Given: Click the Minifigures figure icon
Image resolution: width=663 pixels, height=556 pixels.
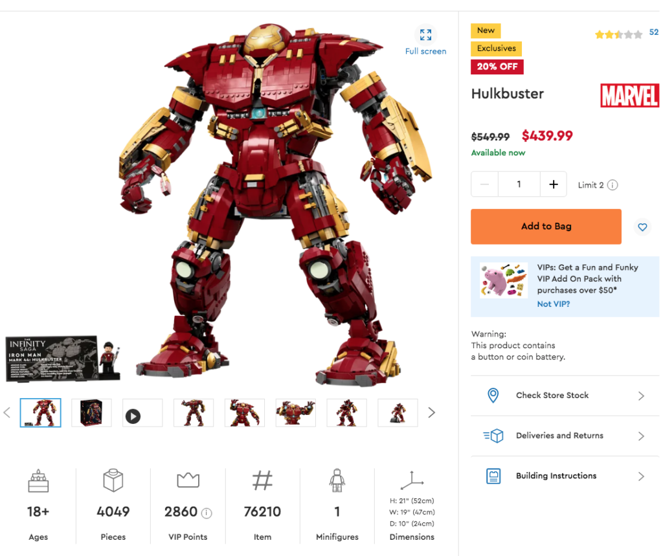Looking at the screenshot, I should pyautogui.click(x=337, y=480).
